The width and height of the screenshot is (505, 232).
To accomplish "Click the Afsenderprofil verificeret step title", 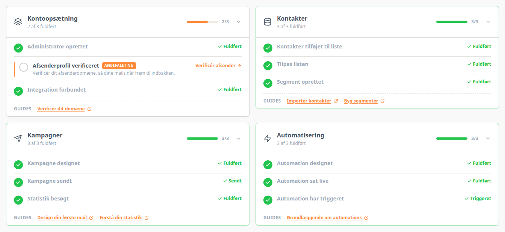I will [x=66, y=66].
